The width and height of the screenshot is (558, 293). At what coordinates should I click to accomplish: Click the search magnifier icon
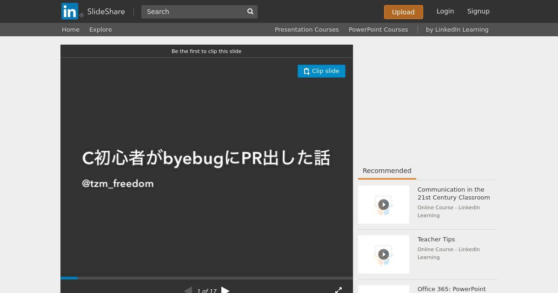tap(250, 12)
